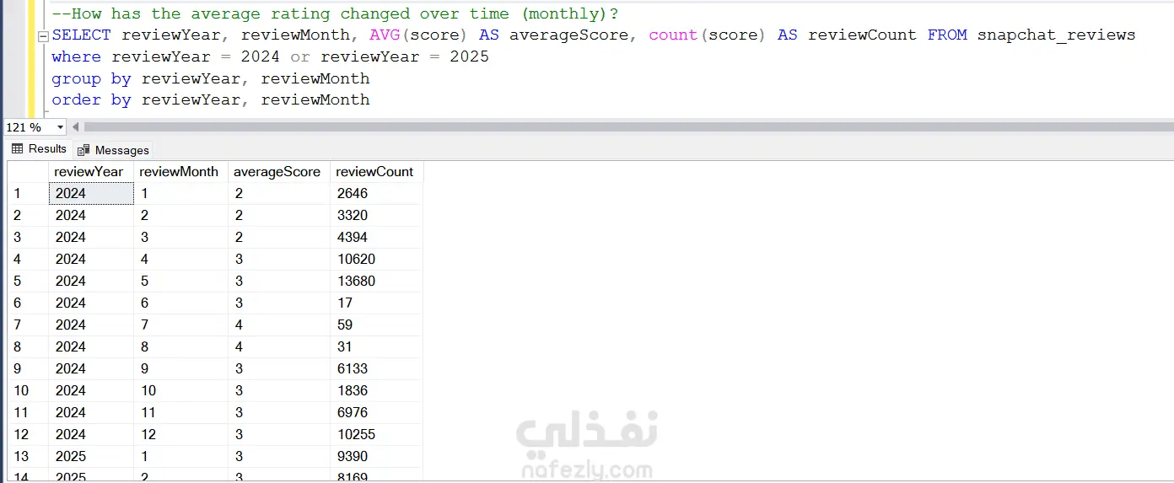Select the reviewCount column header
This screenshot has height=483, width=1174.
[376, 172]
